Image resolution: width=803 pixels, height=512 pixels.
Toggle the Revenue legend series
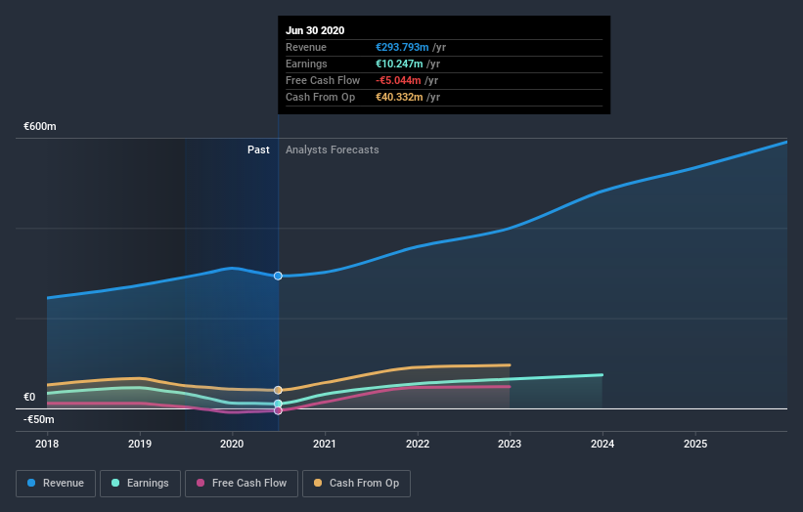tap(56, 484)
